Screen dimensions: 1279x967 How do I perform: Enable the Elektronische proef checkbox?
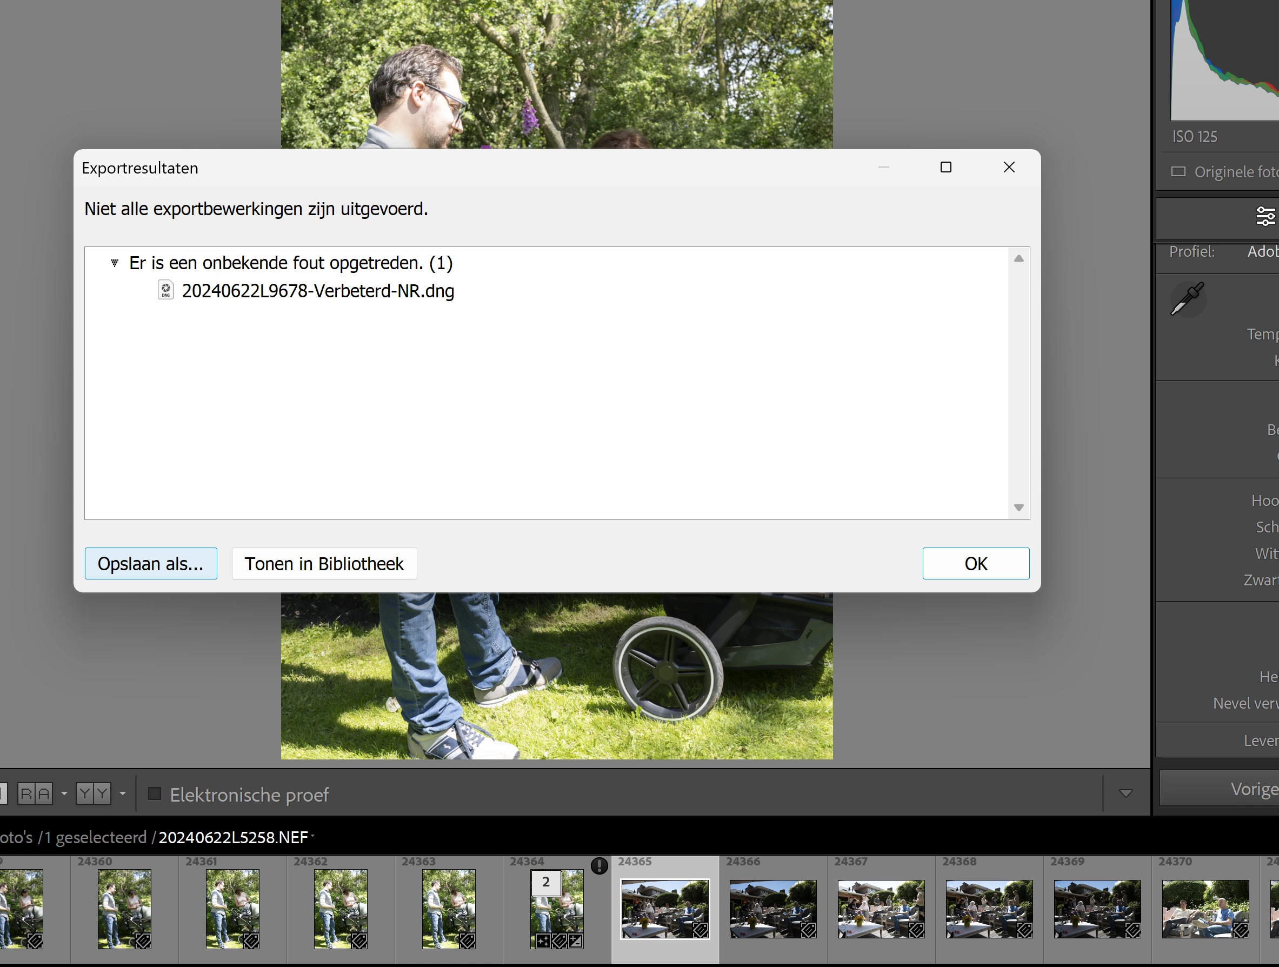pyautogui.click(x=155, y=793)
